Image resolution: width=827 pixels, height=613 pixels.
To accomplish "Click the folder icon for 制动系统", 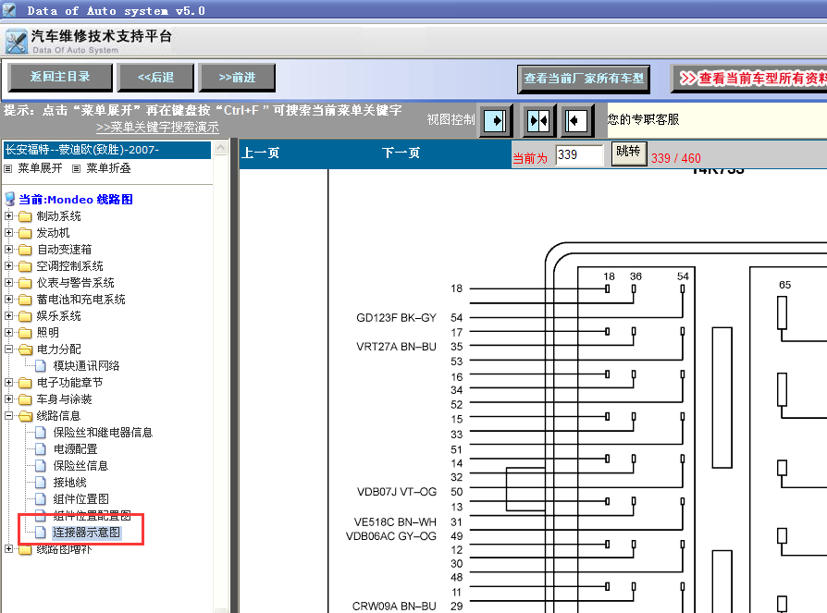I will tap(25, 216).
